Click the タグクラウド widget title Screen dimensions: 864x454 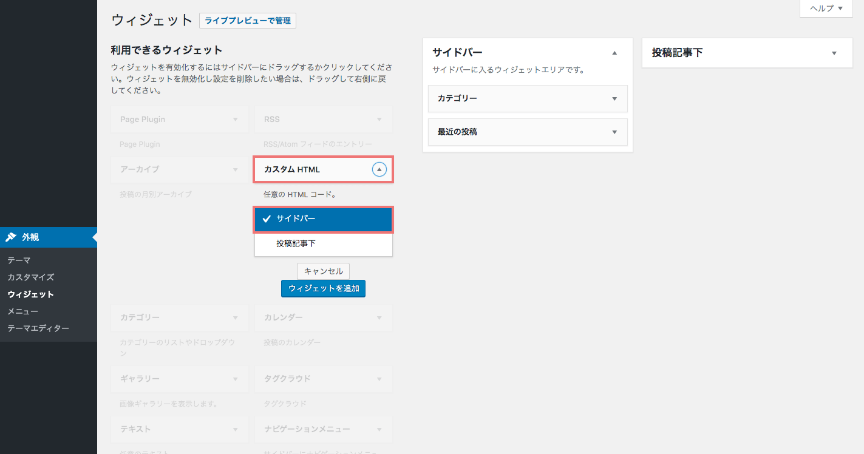(287, 379)
